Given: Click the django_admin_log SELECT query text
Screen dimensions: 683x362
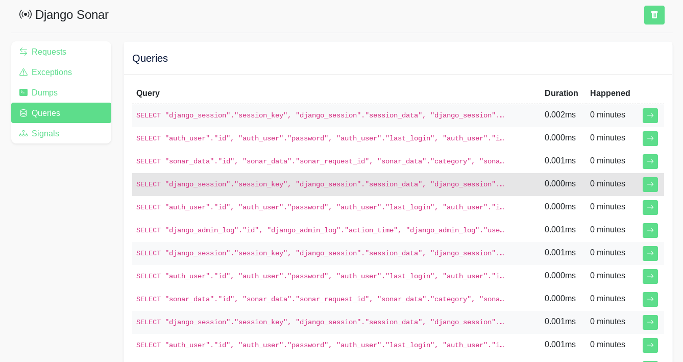Looking at the screenshot, I should coord(320,230).
